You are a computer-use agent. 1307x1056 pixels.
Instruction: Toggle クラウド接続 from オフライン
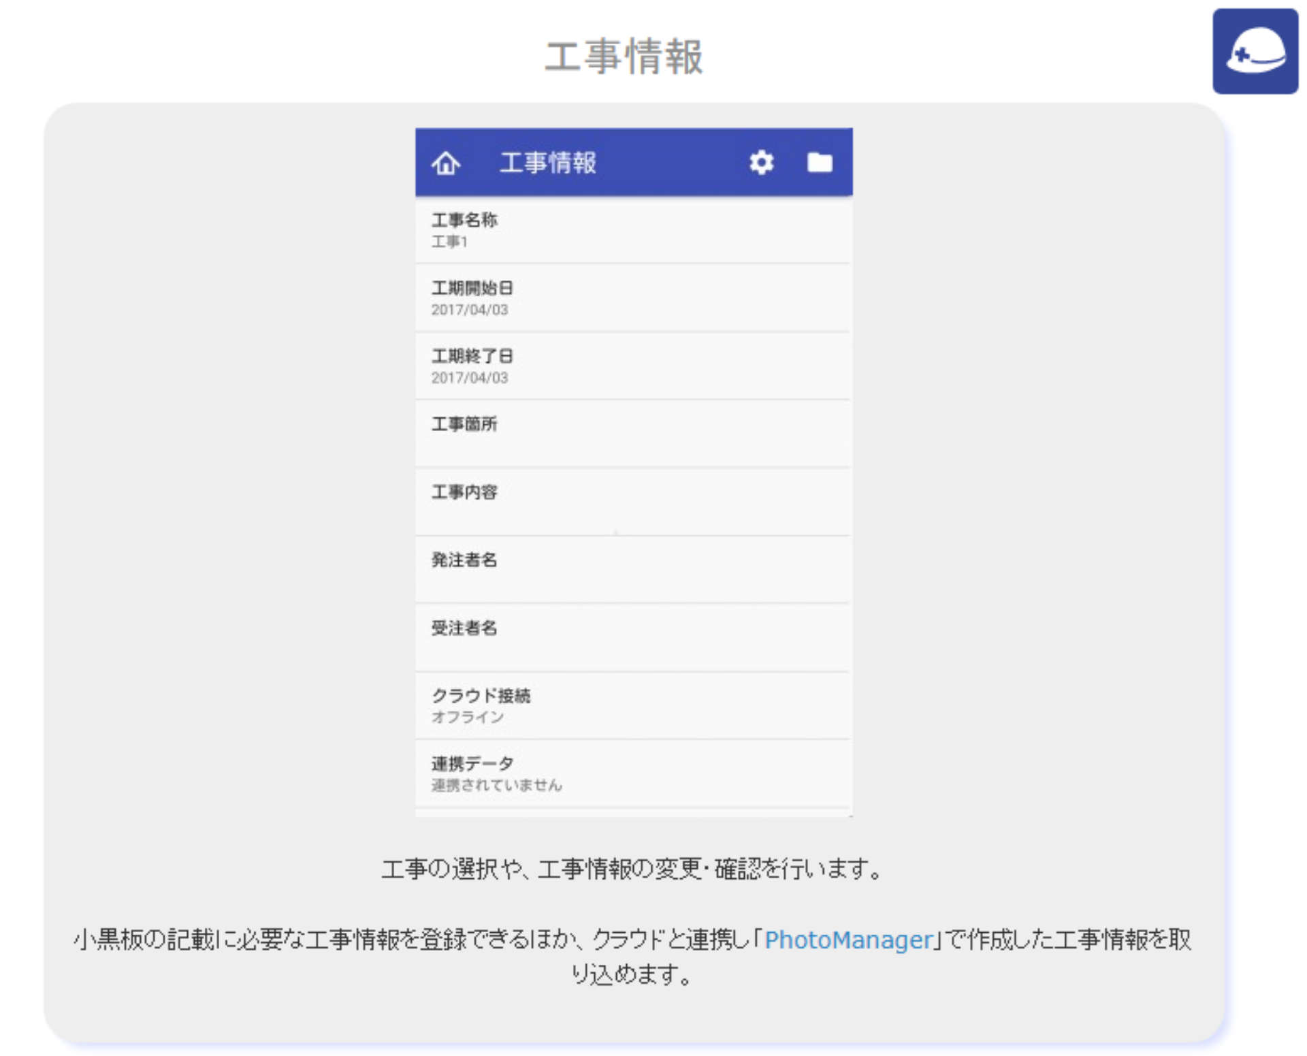[x=633, y=705]
